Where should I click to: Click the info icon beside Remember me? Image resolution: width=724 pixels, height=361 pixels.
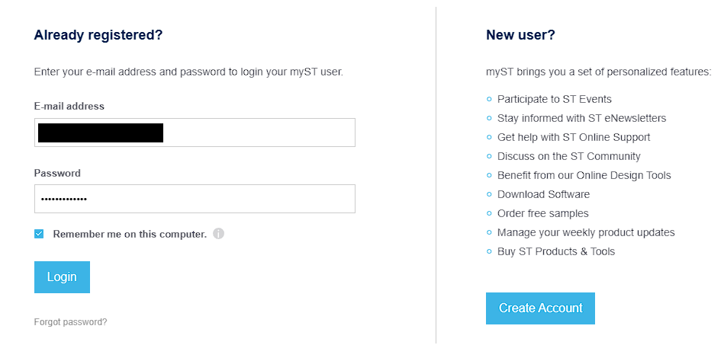tap(218, 234)
